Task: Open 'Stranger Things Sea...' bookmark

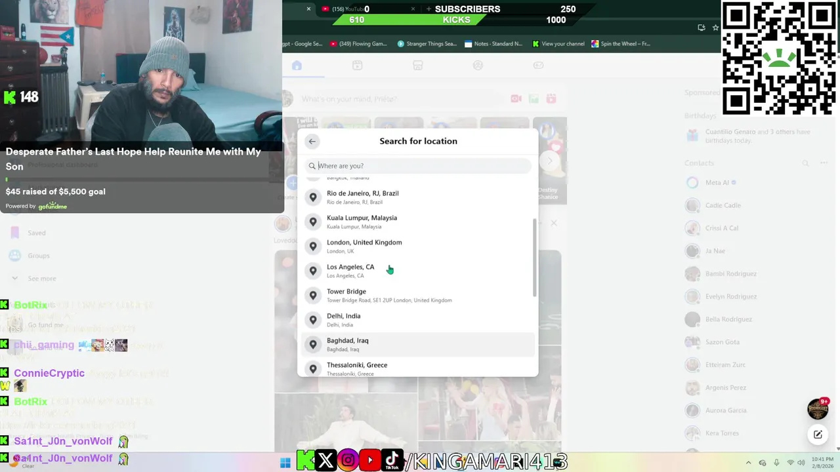Action: coord(427,44)
